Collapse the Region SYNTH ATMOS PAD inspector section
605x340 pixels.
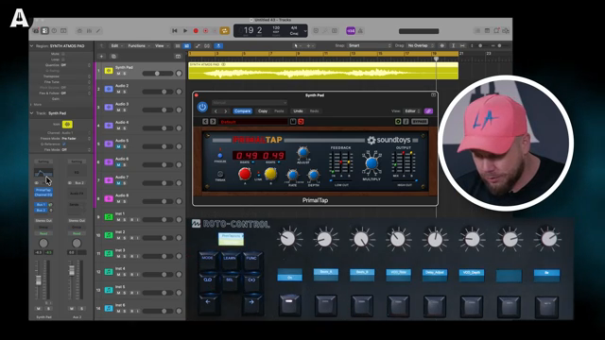pos(31,46)
